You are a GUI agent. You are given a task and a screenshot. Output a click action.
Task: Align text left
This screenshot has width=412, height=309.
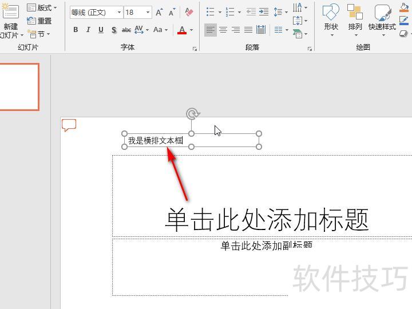pyautogui.click(x=211, y=30)
